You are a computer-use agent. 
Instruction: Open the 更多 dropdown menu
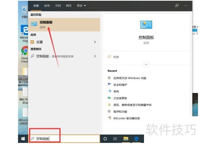(x=81, y=6)
